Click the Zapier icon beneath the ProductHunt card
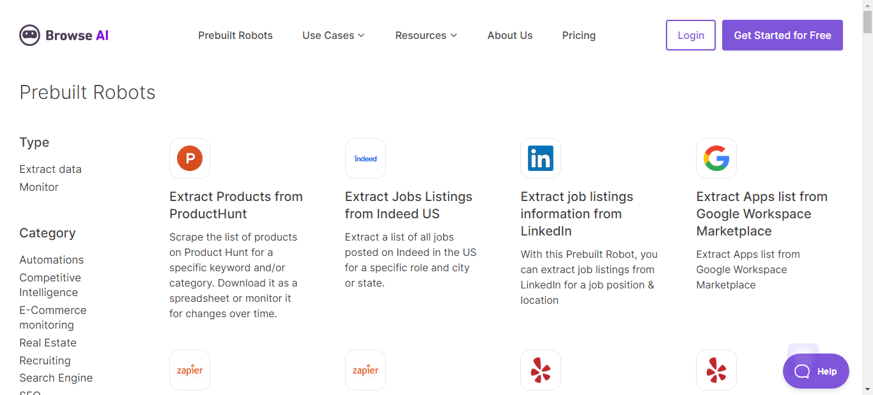 (x=190, y=370)
